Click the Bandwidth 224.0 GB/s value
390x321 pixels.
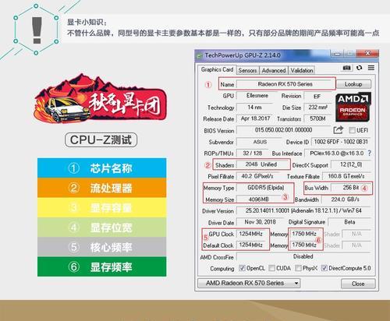346,199
